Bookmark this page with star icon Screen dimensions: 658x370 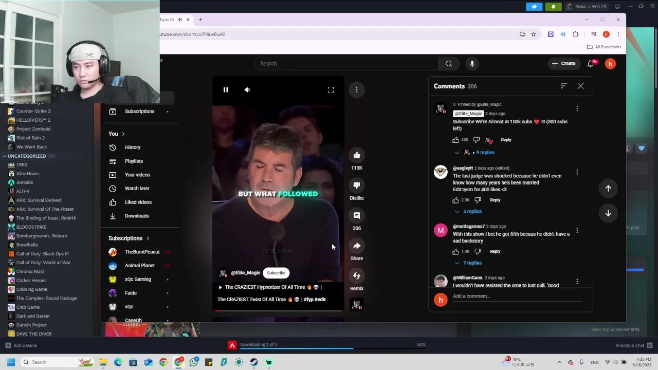pos(534,34)
